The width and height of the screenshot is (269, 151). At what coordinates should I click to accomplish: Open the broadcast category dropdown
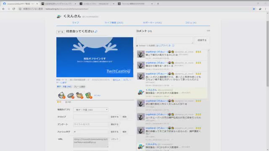[x=91, y=109]
